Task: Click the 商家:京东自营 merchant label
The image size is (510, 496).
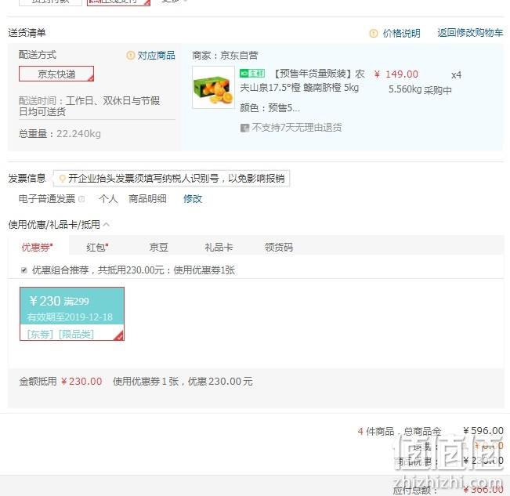Action: (x=225, y=56)
